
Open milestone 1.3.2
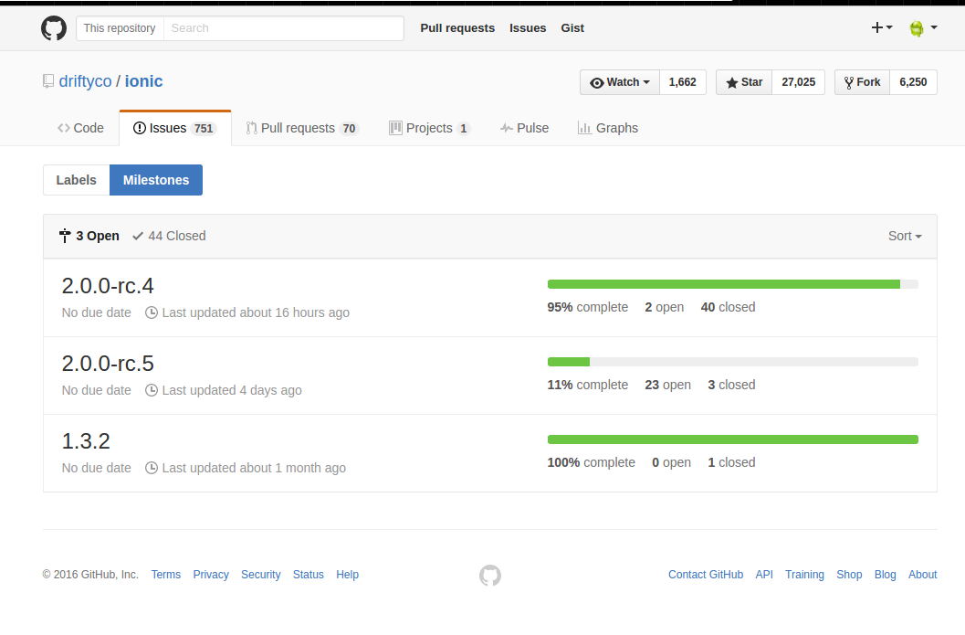click(x=86, y=441)
